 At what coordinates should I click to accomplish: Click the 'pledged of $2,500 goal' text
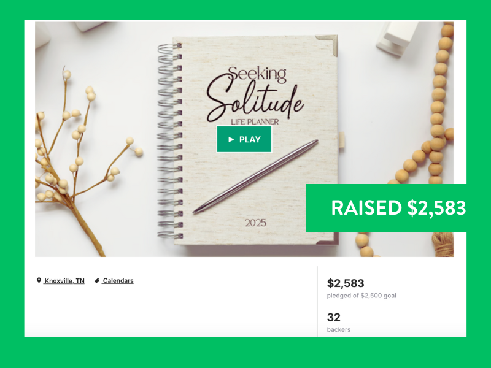pos(361,296)
